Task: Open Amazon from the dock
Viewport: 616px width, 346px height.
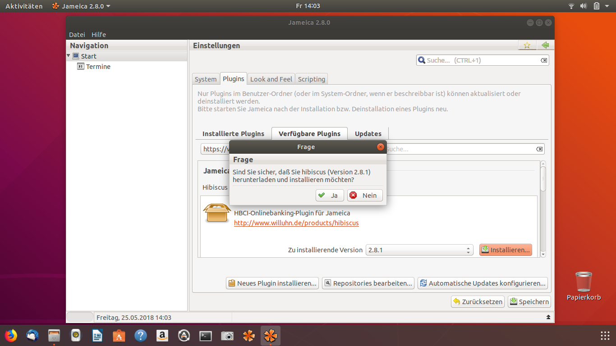Action: point(162,336)
